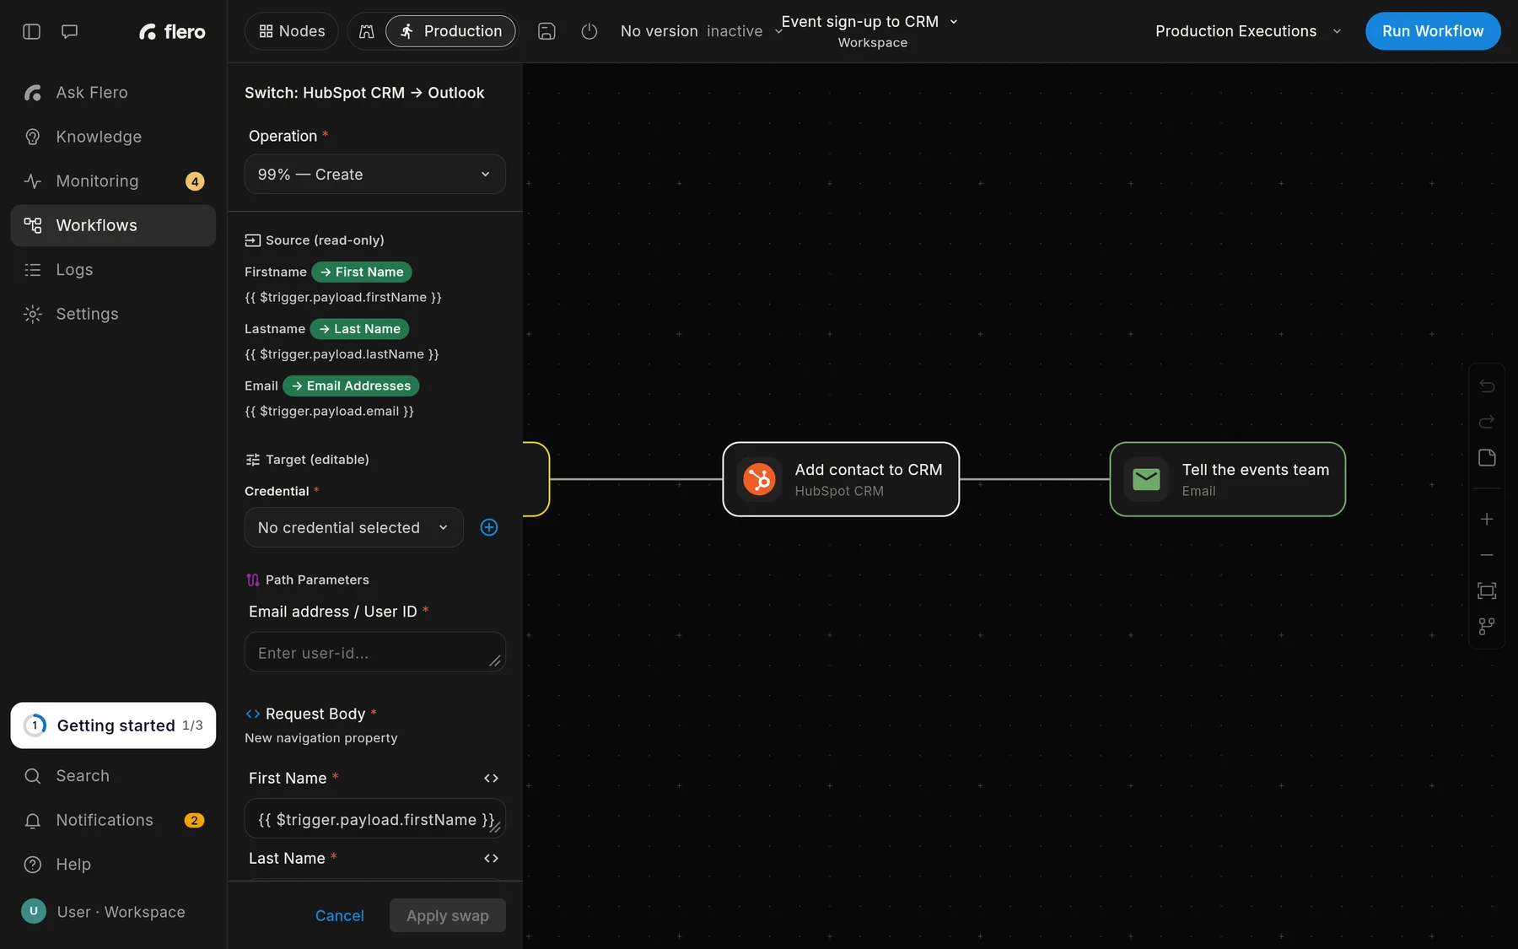Open Ask Flero in sidebar
The image size is (1518, 949).
coord(113,93)
